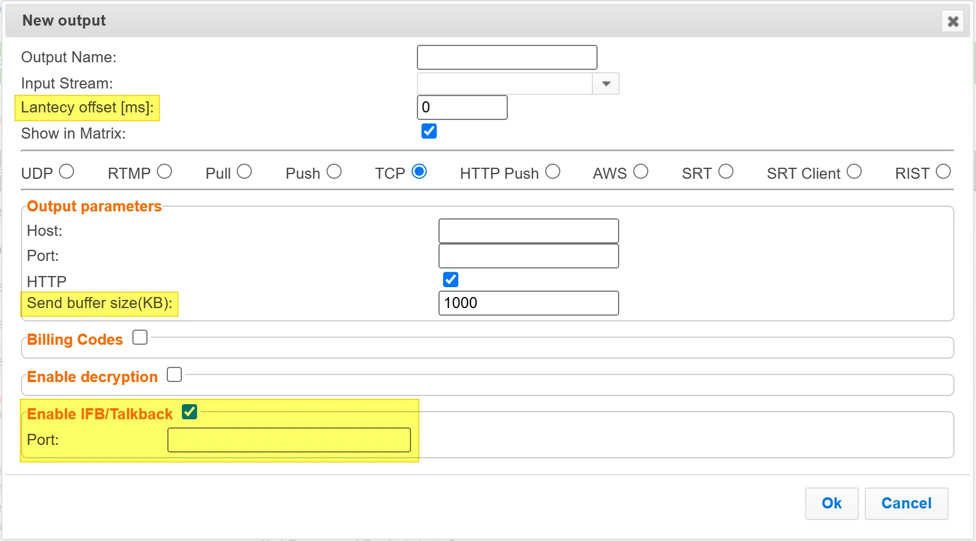This screenshot has width=976, height=541.
Task: Disable the Enable IFB/Talkback checkbox
Action: tap(189, 412)
